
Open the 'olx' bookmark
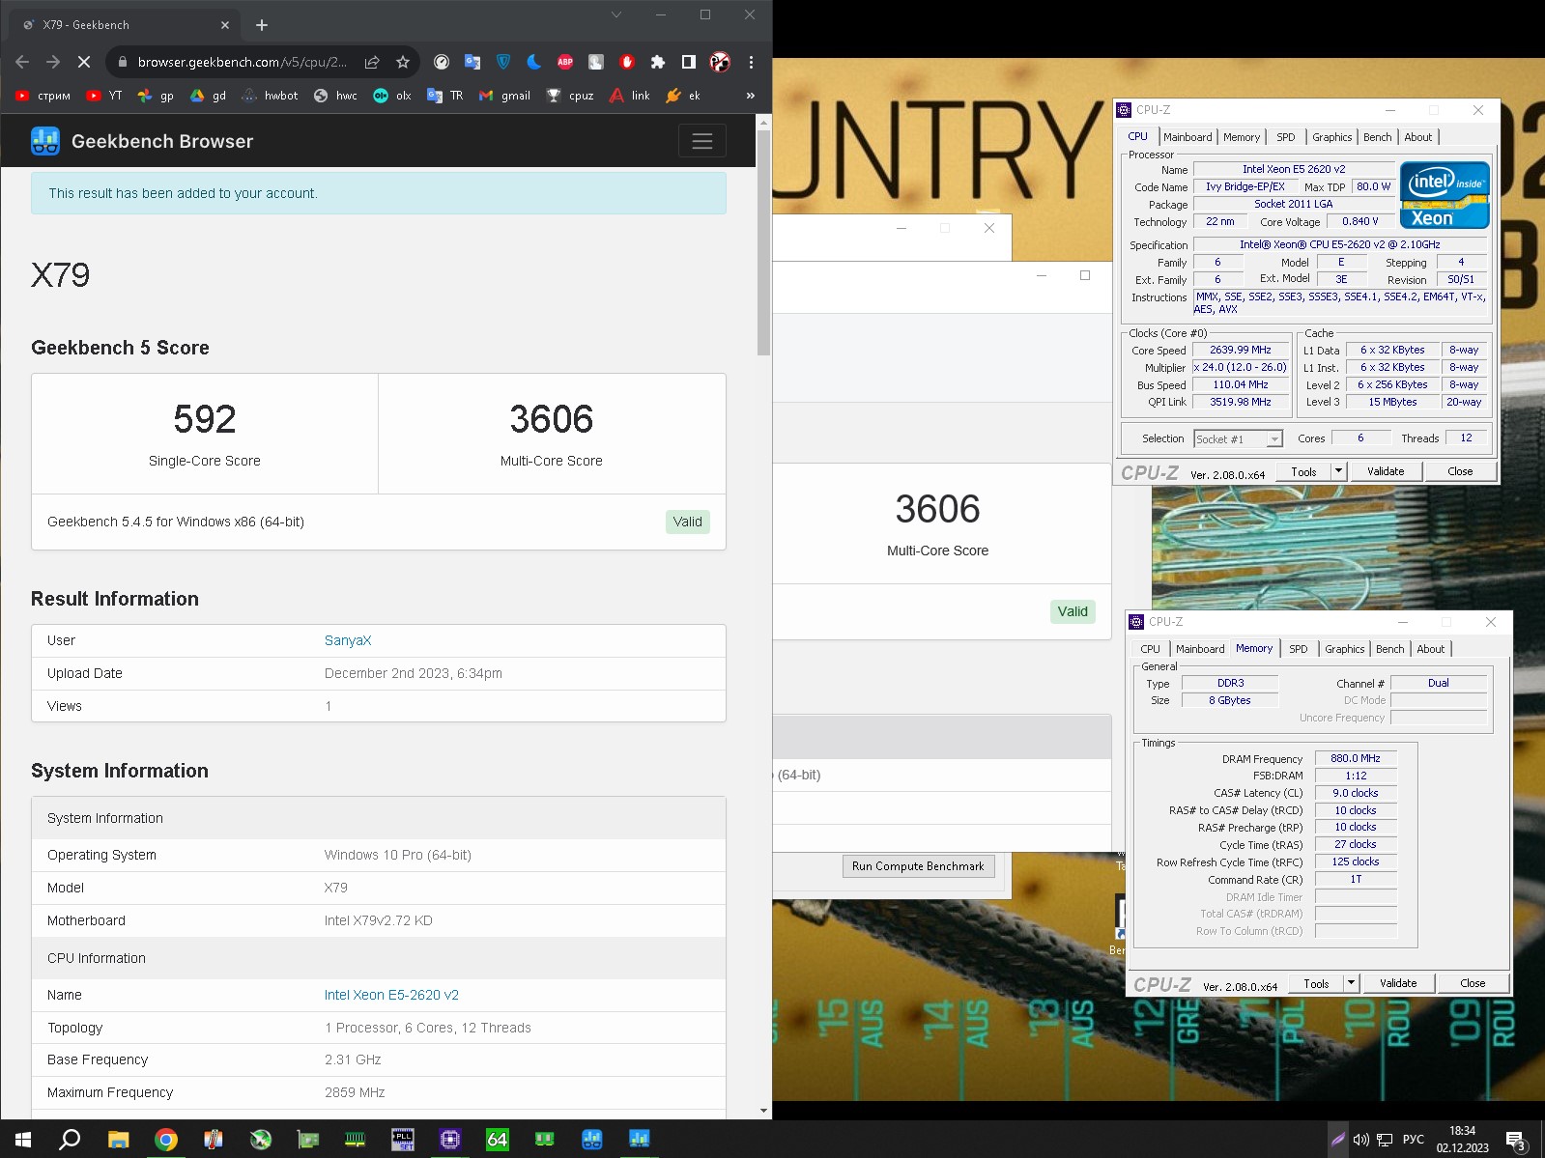(392, 96)
